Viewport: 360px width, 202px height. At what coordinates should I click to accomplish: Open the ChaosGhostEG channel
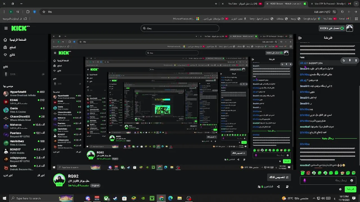pyautogui.click(x=24, y=118)
